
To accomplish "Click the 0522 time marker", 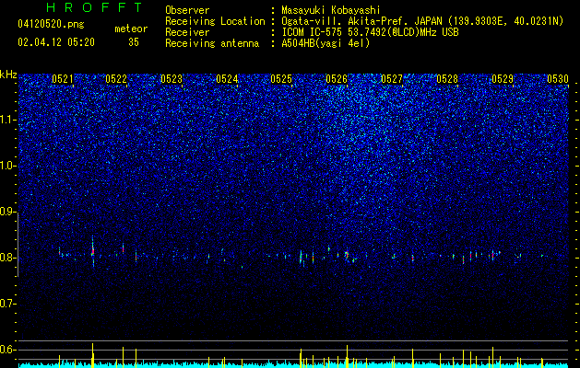I will point(116,79).
